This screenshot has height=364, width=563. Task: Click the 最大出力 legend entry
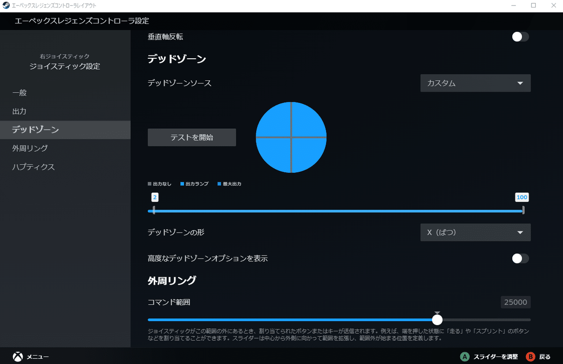[x=229, y=184]
